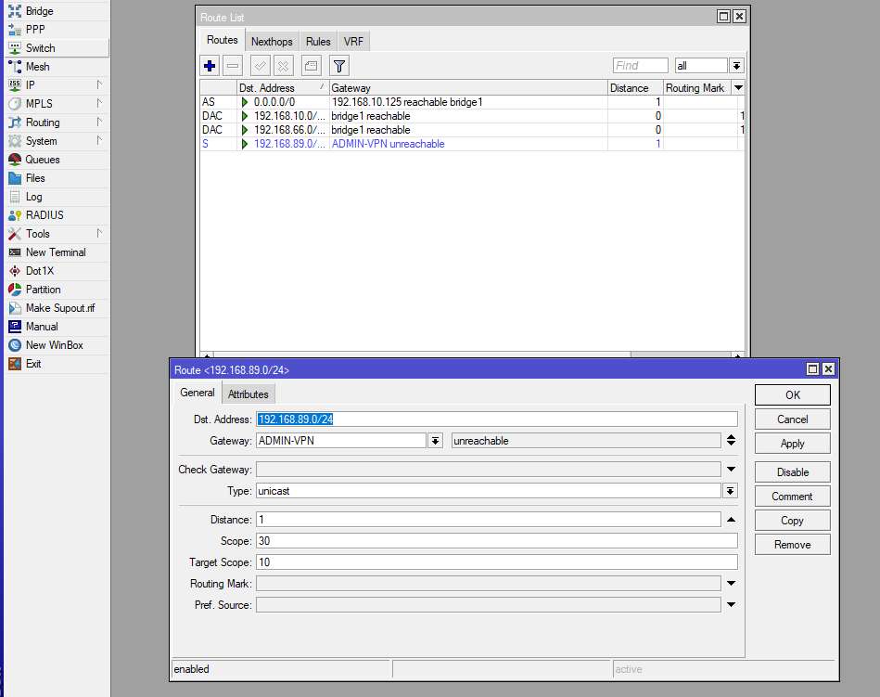Click the Apply button
Viewport: 880px width, 697px height.
tap(793, 444)
